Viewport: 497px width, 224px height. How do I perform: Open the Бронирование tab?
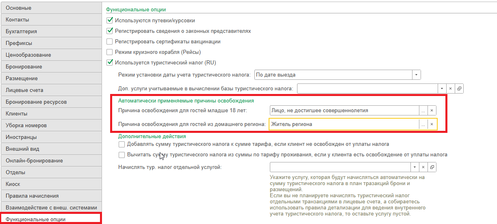click(50, 67)
